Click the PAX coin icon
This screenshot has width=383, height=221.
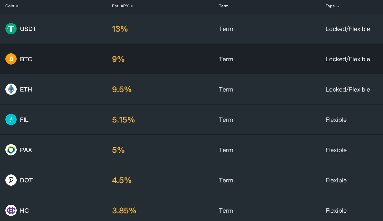[x=11, y=150]
